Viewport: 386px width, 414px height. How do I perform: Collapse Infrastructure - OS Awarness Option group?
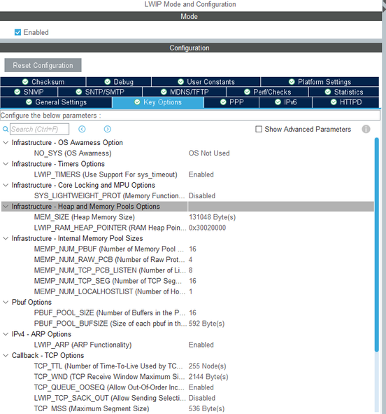pyautogui.click(x=6, y=143)
